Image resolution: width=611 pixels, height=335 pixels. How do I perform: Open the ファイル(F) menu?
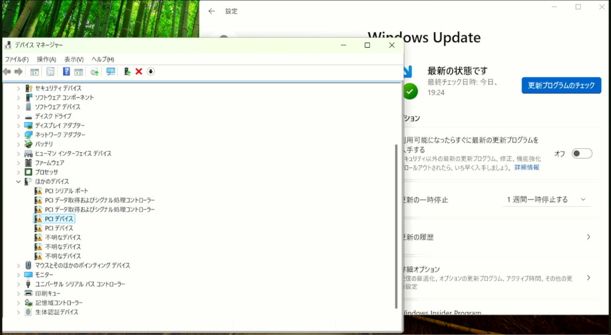17,60
